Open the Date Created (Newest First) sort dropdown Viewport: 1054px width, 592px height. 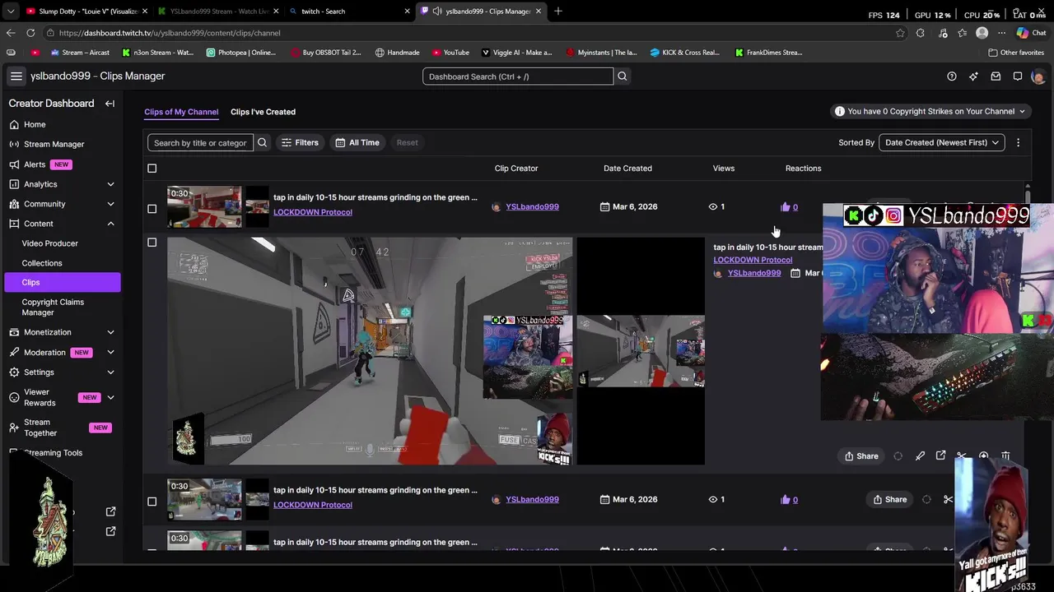click(941, 143)
